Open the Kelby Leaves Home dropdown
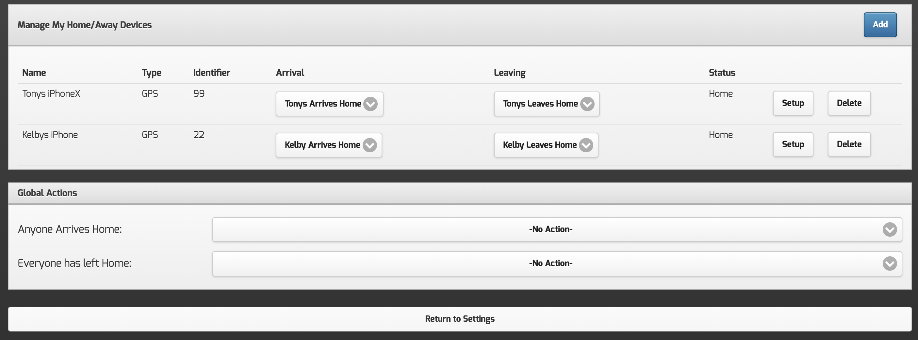This screenshot has height=340, width=918. (x=546, y=145)
